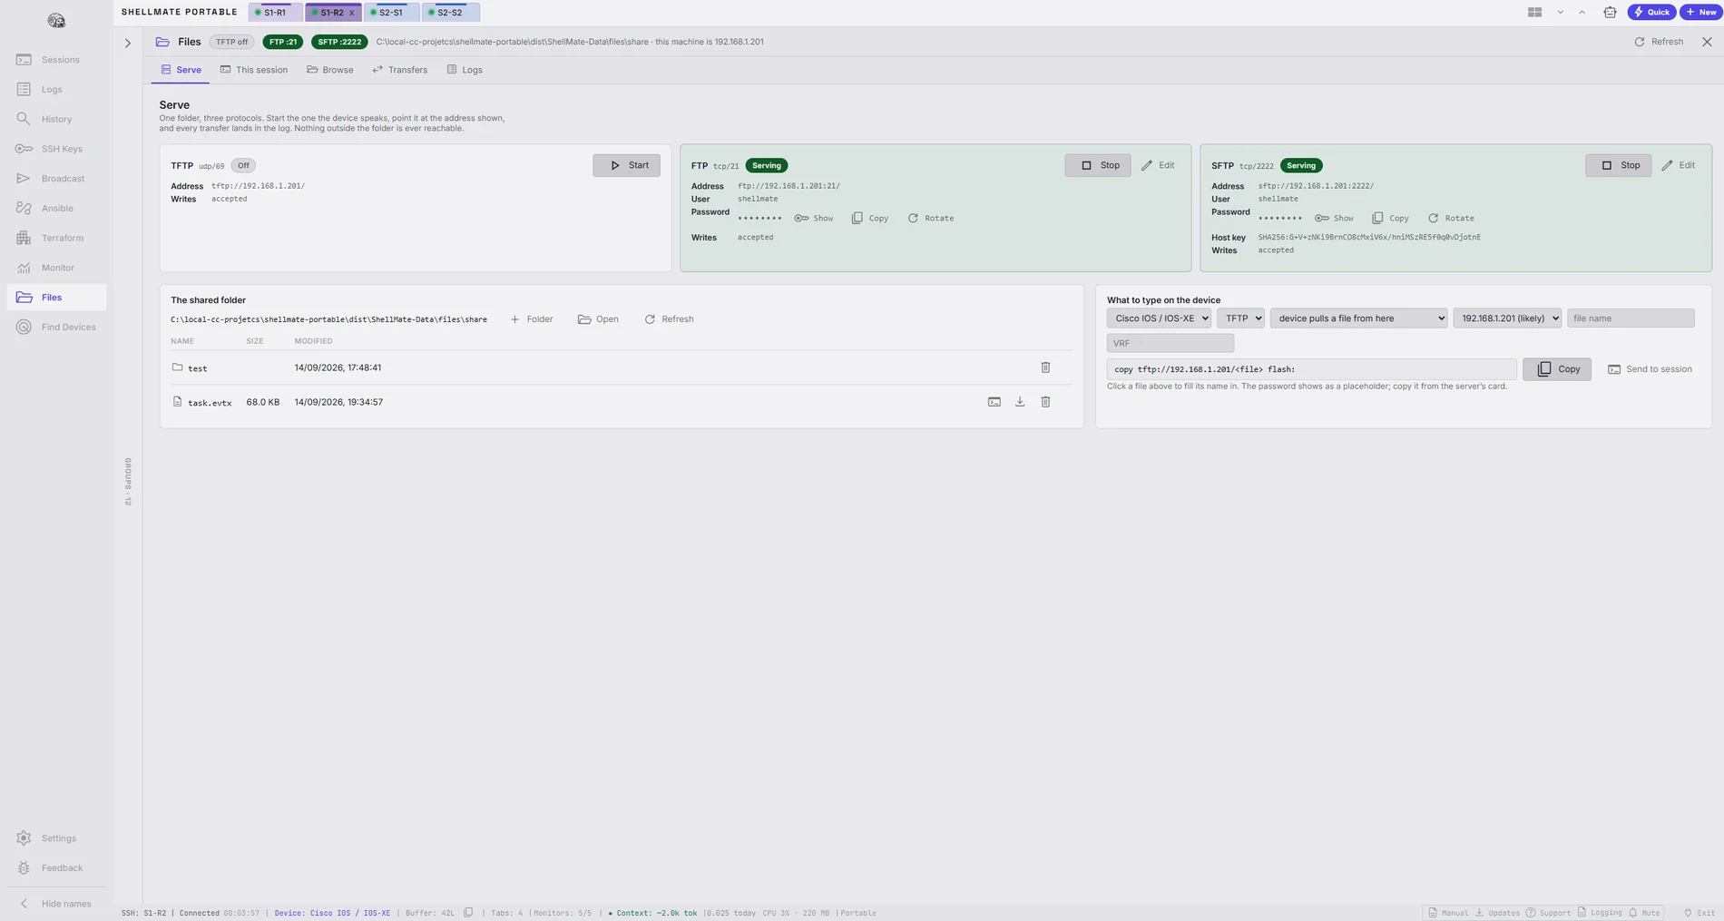Open Settings in the sidebar
The image size is (1724, 921).
(56, 838)
